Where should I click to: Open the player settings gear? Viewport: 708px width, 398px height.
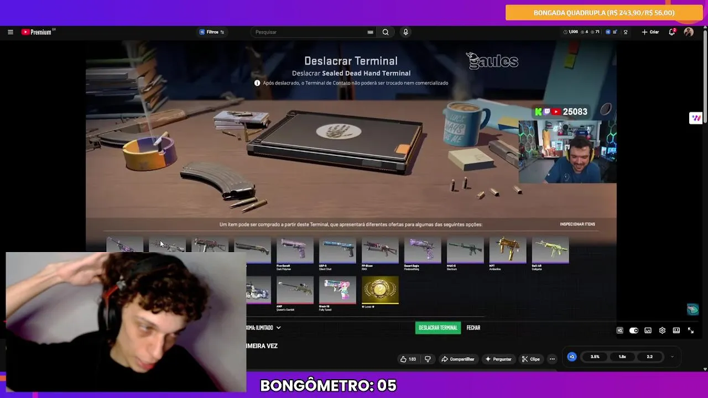[662, 331]
